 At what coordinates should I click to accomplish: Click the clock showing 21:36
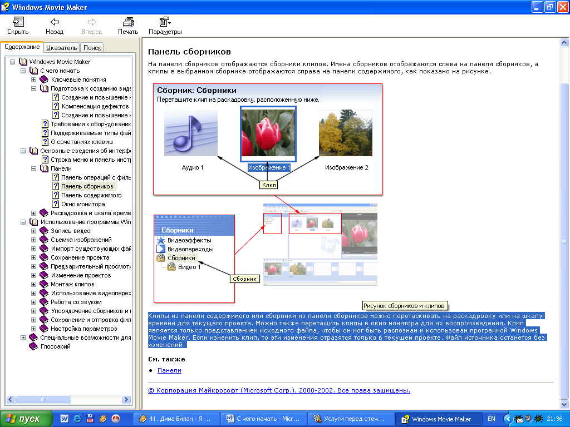555,419
